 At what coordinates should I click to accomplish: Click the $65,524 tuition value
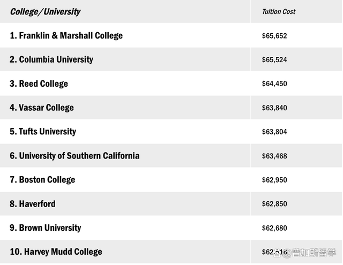[274, 59]
